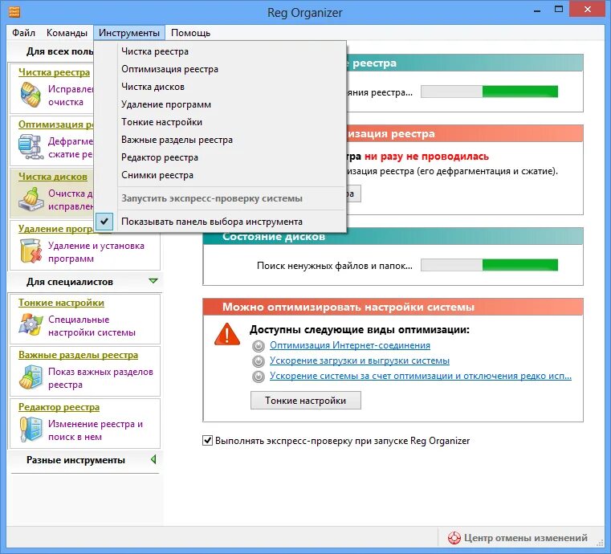Click the fine tweaks gear icon
This screenshot has height=554, width=611.
[x=31, y=325]
